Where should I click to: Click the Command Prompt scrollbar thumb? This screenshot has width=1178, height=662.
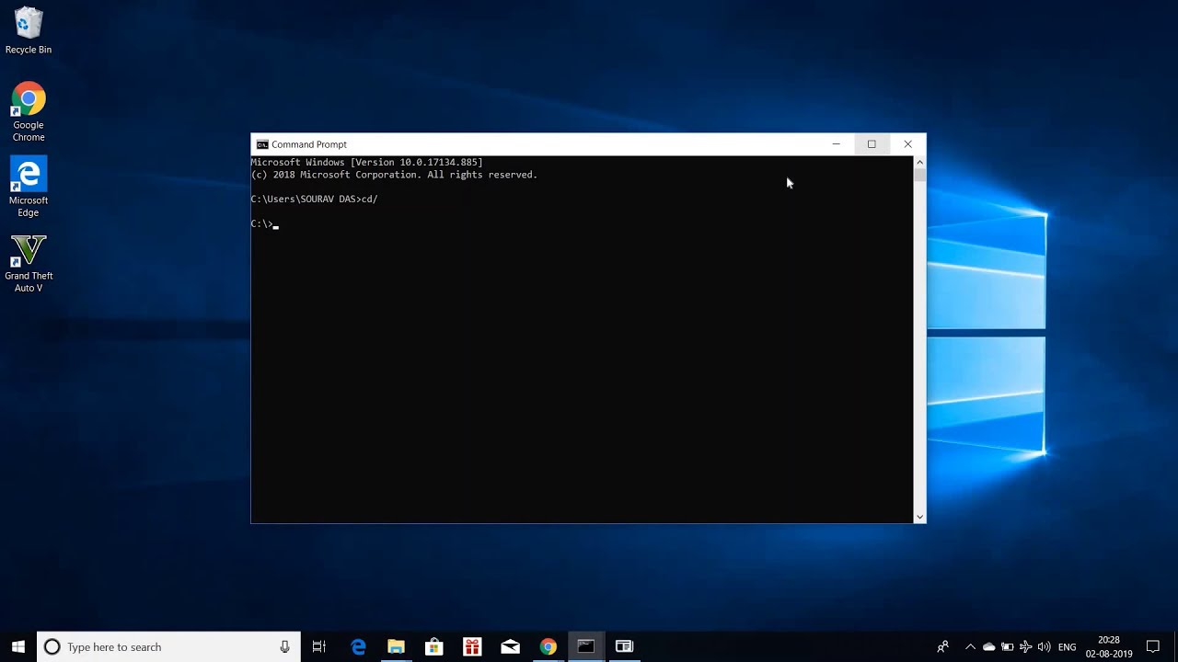pyautogui.click(x=919, y=176)
